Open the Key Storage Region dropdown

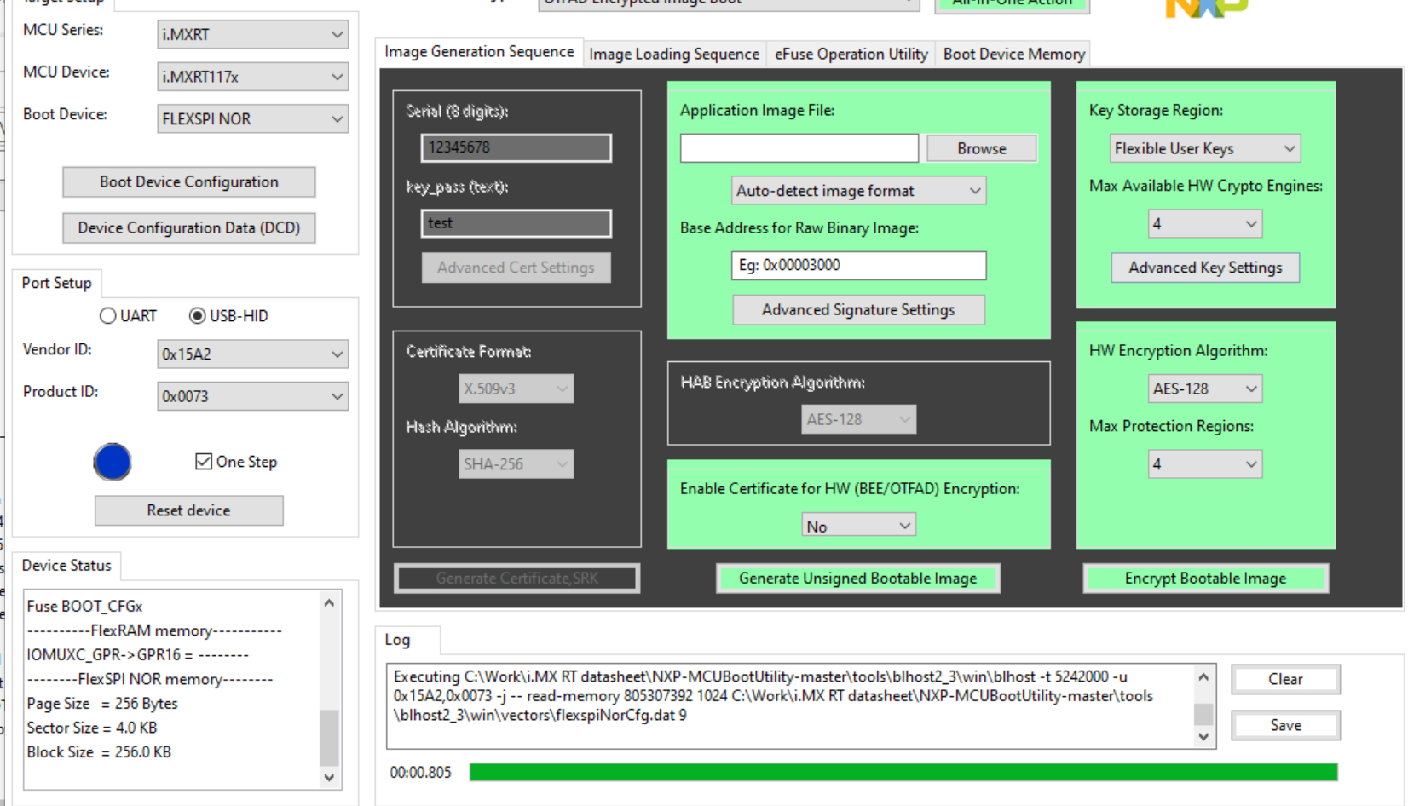1204,148
